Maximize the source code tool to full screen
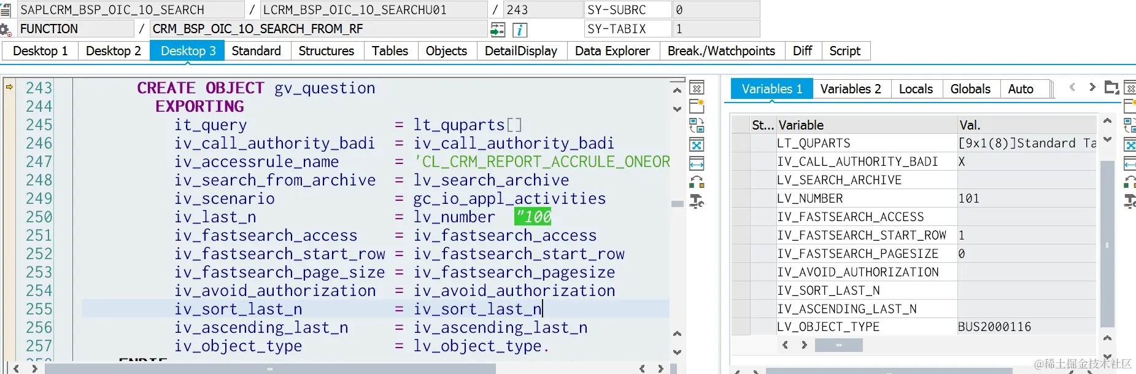1136x374 pixels. coord(697,145)
